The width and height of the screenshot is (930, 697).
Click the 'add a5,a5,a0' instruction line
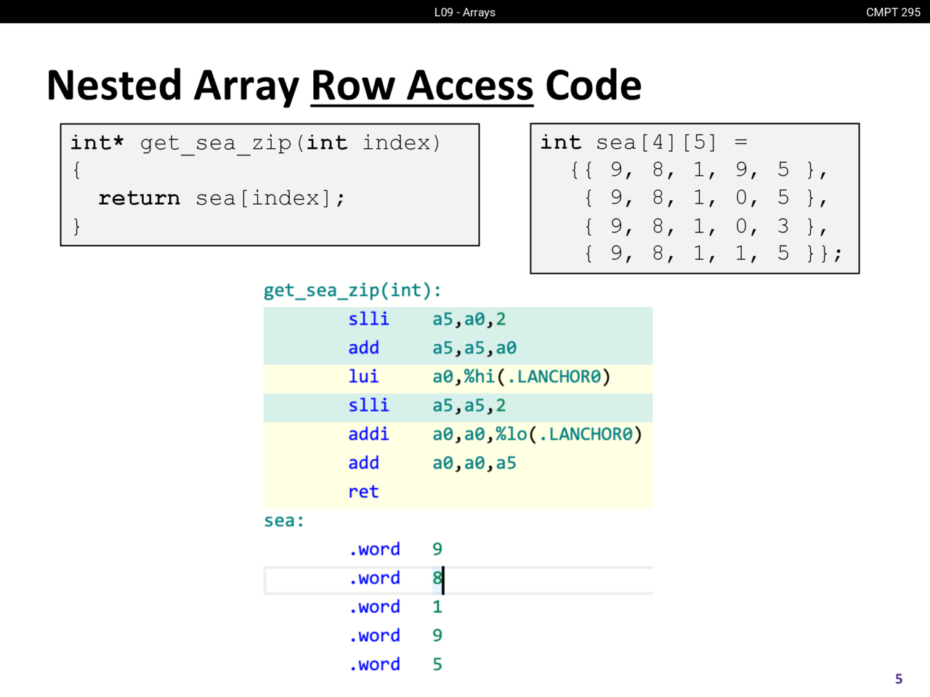click(432, 348)
